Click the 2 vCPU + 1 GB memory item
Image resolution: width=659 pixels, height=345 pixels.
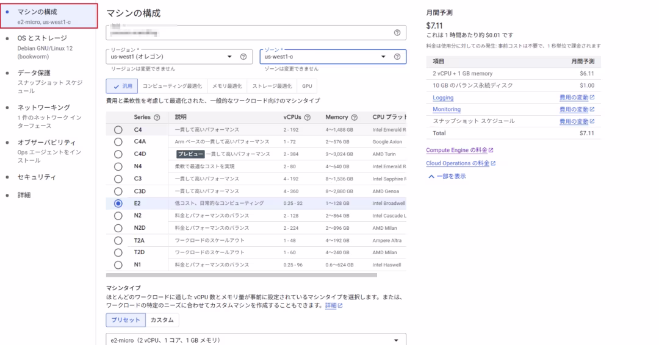(463, 73)
